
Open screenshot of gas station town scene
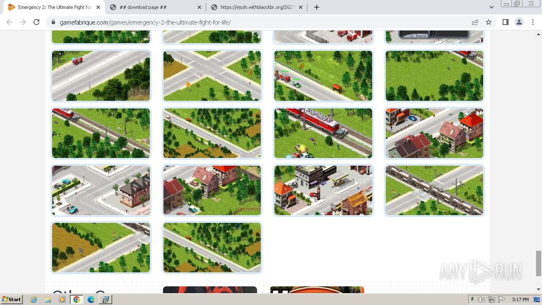tap(323, 190)
